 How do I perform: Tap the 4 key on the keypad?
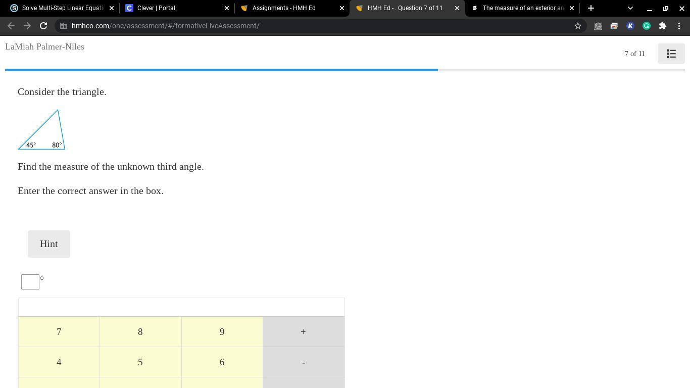tap(59, 362)
